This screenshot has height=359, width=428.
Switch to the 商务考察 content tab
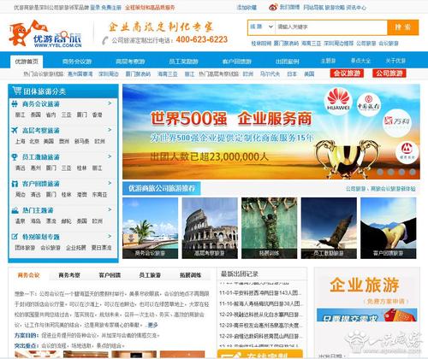[69, 275]
